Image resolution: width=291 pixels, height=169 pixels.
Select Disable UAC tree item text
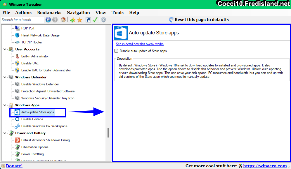pyautogui.click(x=30, y=63)
